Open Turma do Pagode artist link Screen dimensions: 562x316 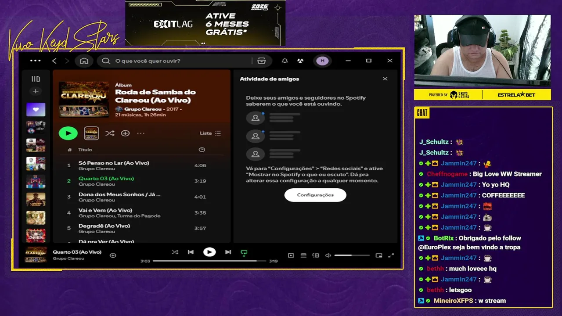coord(139,216)
